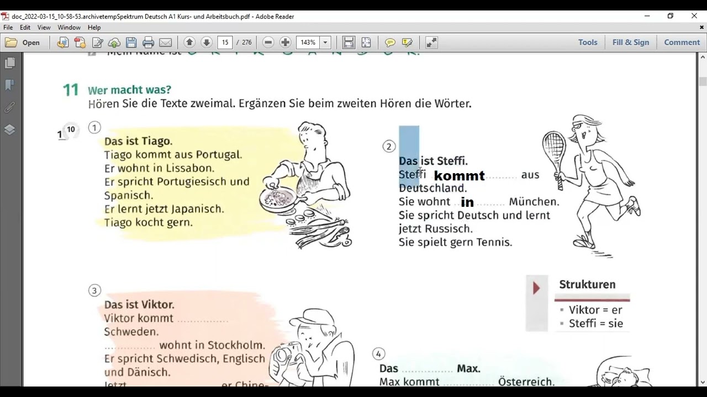The width and height of the screenshot is (707, 397).
Task: Add a sticky note comment icon
Action: click(x=390, y=42)
